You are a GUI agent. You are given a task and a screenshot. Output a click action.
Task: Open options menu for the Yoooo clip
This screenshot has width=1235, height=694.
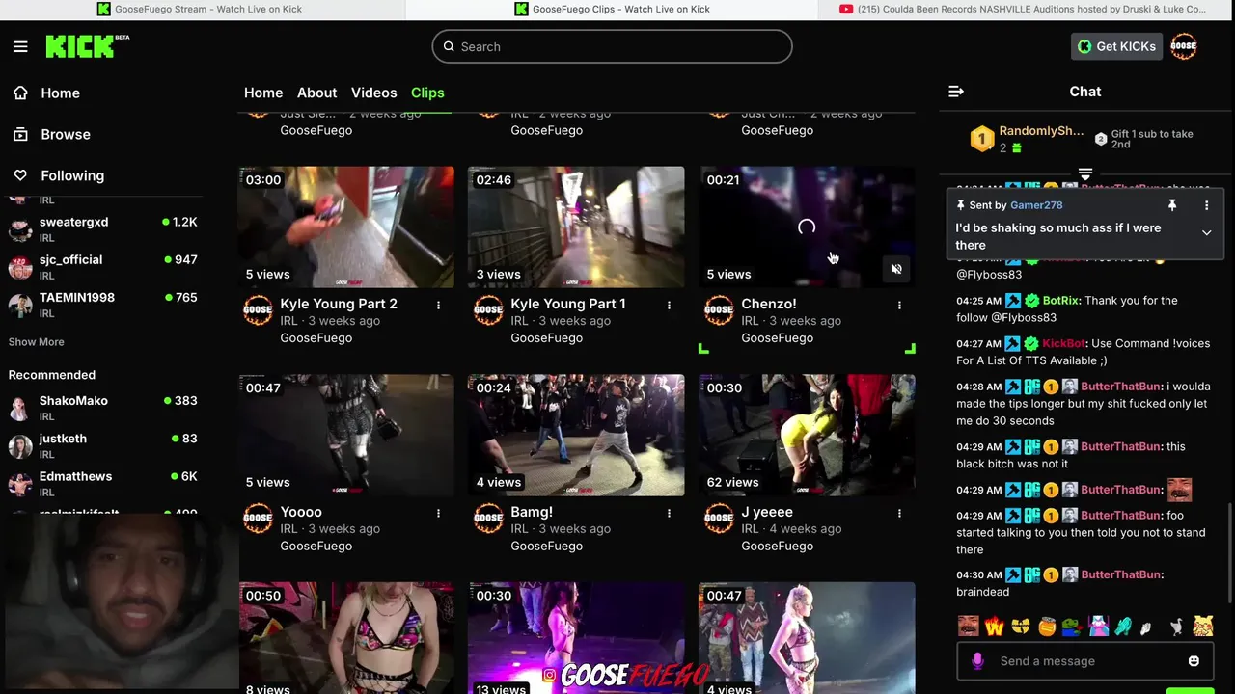point(438,513)
